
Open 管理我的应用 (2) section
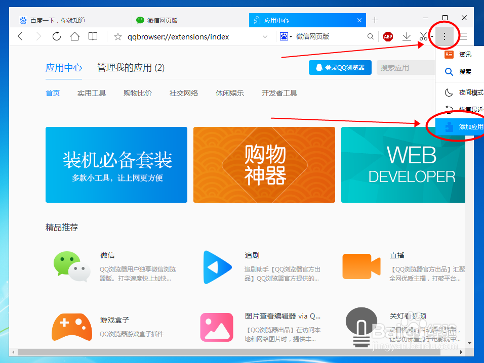click(x=131, y=67)
